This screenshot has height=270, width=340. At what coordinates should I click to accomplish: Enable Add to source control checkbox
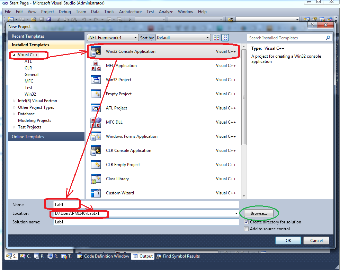point(246,229)
